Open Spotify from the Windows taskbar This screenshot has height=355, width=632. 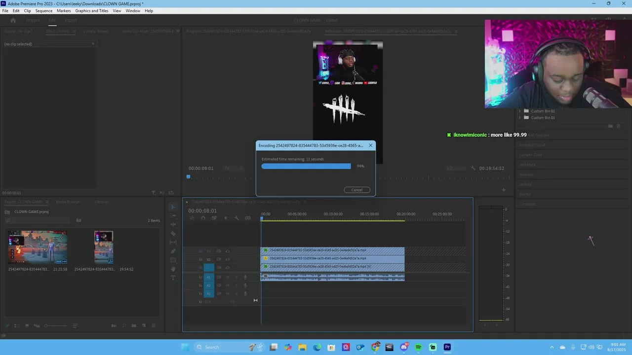419,347
